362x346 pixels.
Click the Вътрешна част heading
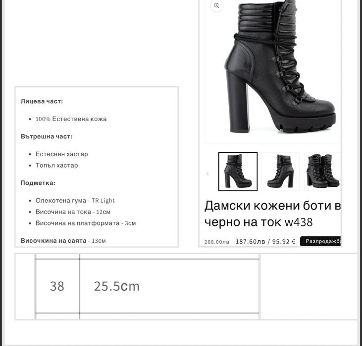pos(47,136)
